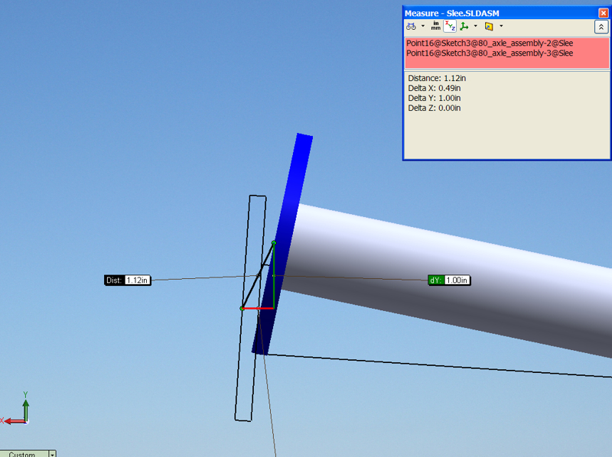The width and height of the screenshot is (612, 457).
Task: Click the Delta X: 0.49in result line
Action: pos(434,88)
